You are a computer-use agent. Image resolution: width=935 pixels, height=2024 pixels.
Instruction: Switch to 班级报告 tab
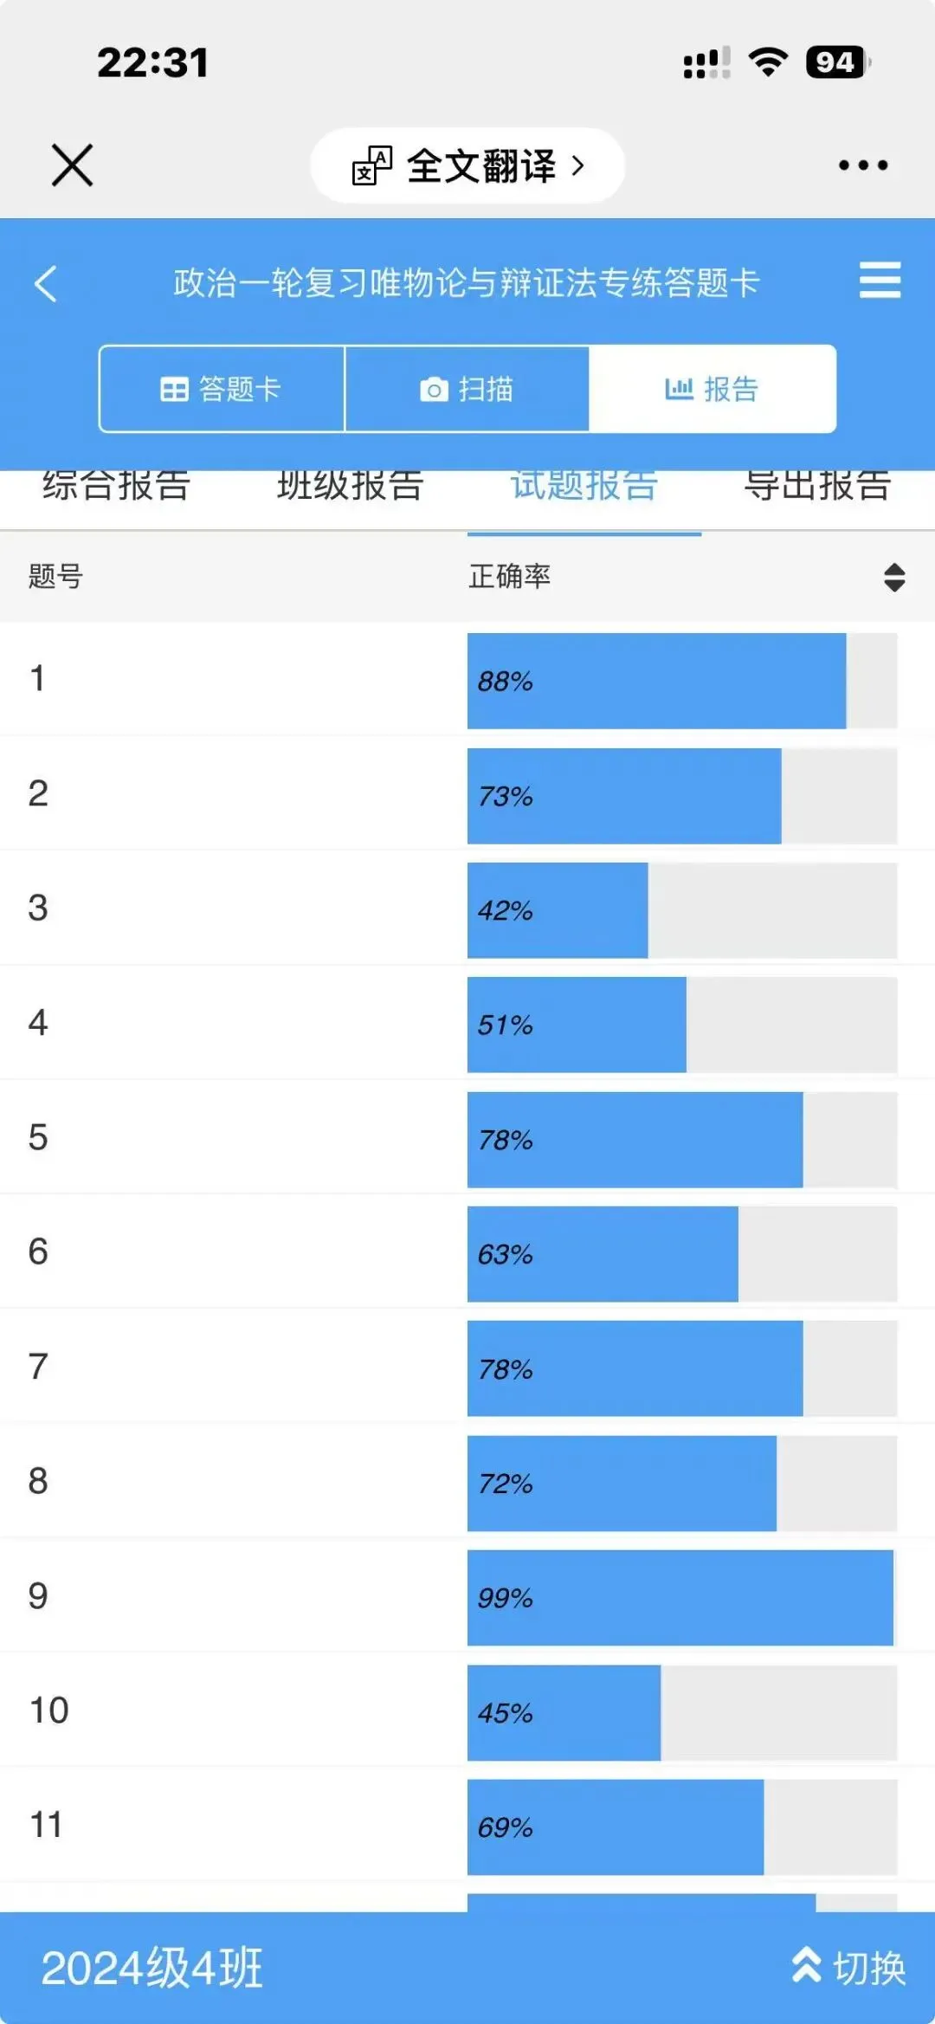pyautogui.click(x=351, y=486)
